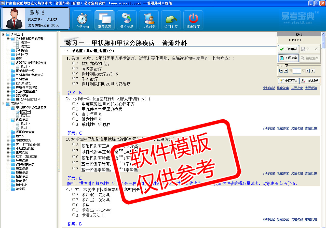Click the page number input field
Screen dimensions: 326x228
297,71
